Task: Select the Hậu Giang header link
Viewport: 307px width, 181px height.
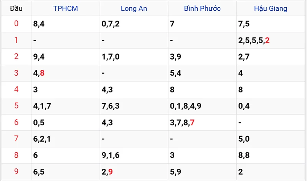Action: (270, 8)
